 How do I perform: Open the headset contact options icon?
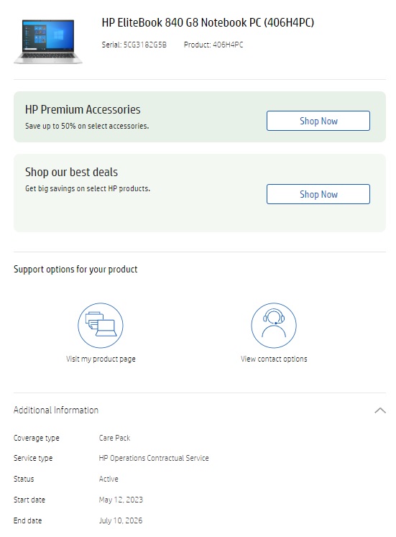(x=274, y=326)
